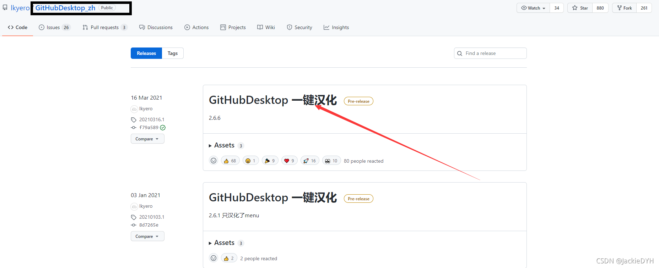The width and height of the screenshot is (659, 268).
Task: Open tag 20210316.1
Action: [x=152, y=120]
